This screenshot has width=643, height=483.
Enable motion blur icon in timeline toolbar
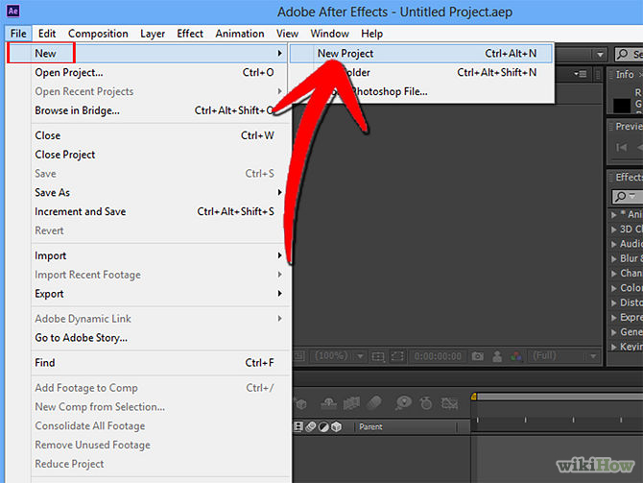tap(374, 403)
